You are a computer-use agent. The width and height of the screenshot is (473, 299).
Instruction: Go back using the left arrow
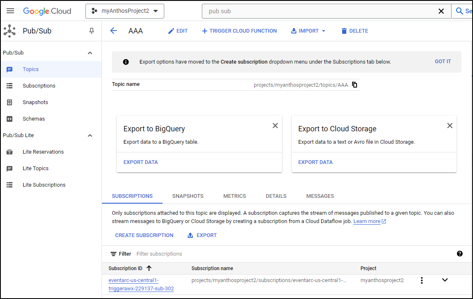pos(114,31)
